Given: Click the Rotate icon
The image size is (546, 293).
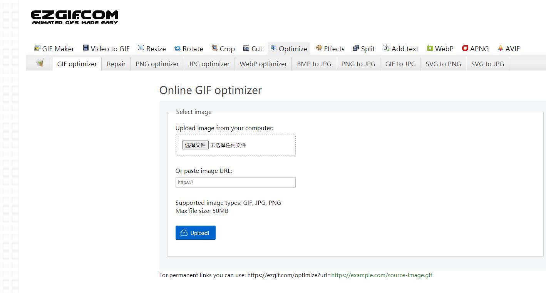Looking at the screenshot, I should point(178,49).
